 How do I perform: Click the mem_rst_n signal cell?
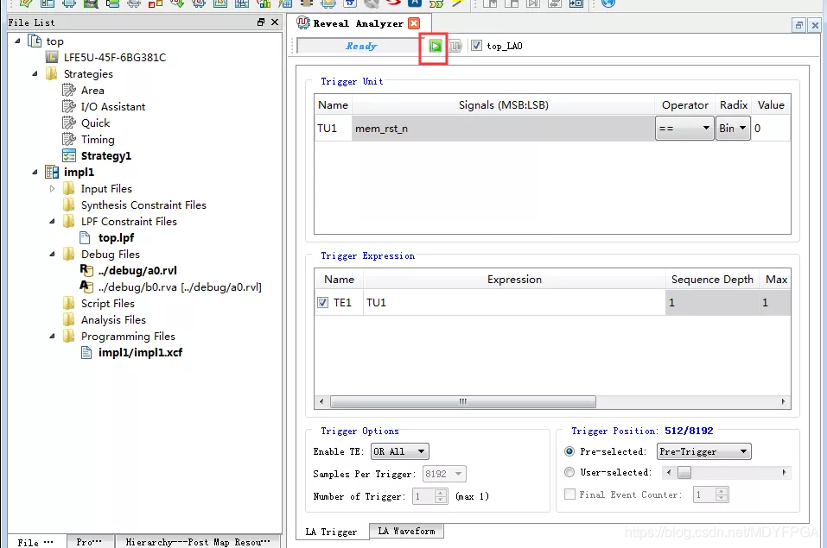503,128
